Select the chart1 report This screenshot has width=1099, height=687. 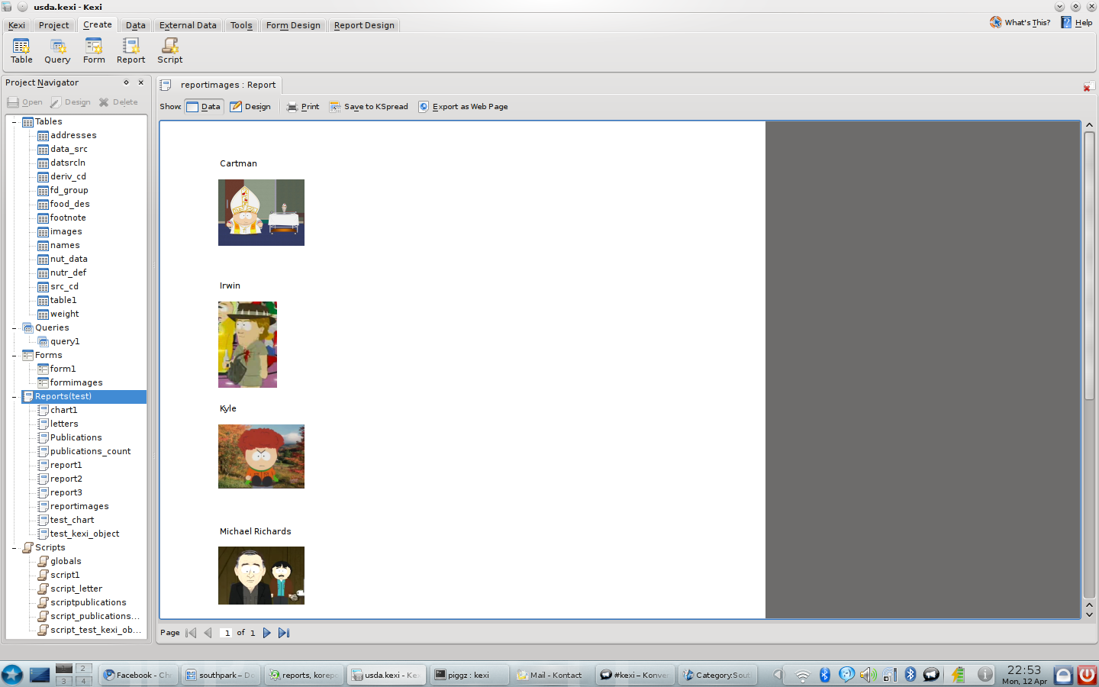[63, 411]
